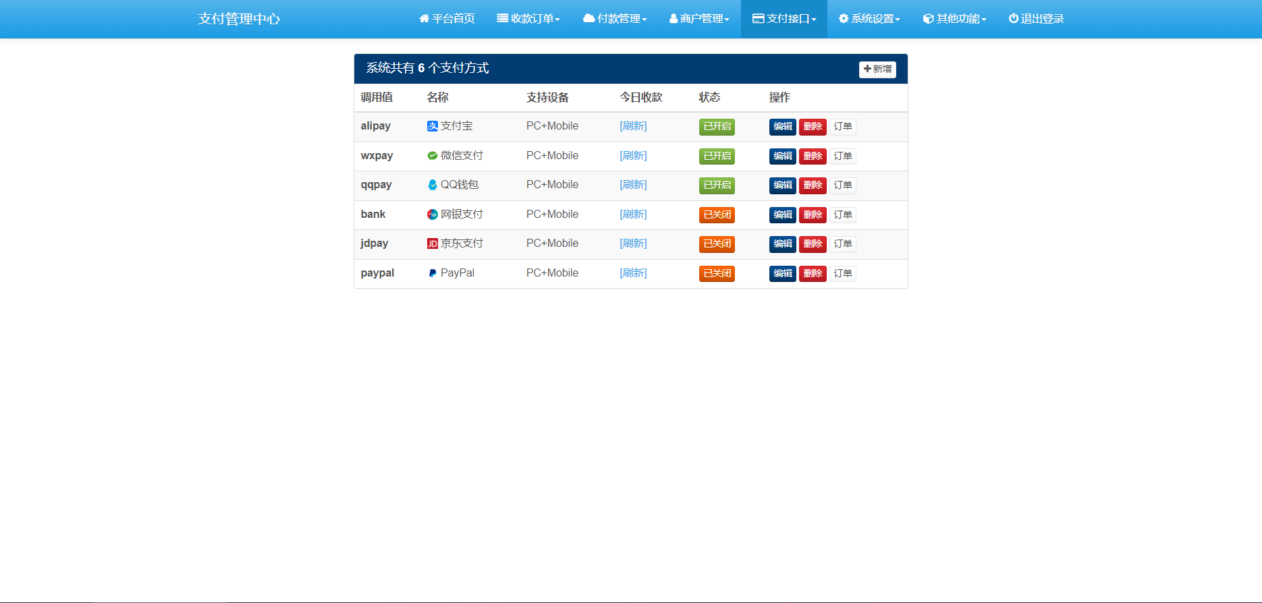This screenshot has width=1262, height=603.
Task: Click the PayPal logo icon
Action: [x=433, y=273]
